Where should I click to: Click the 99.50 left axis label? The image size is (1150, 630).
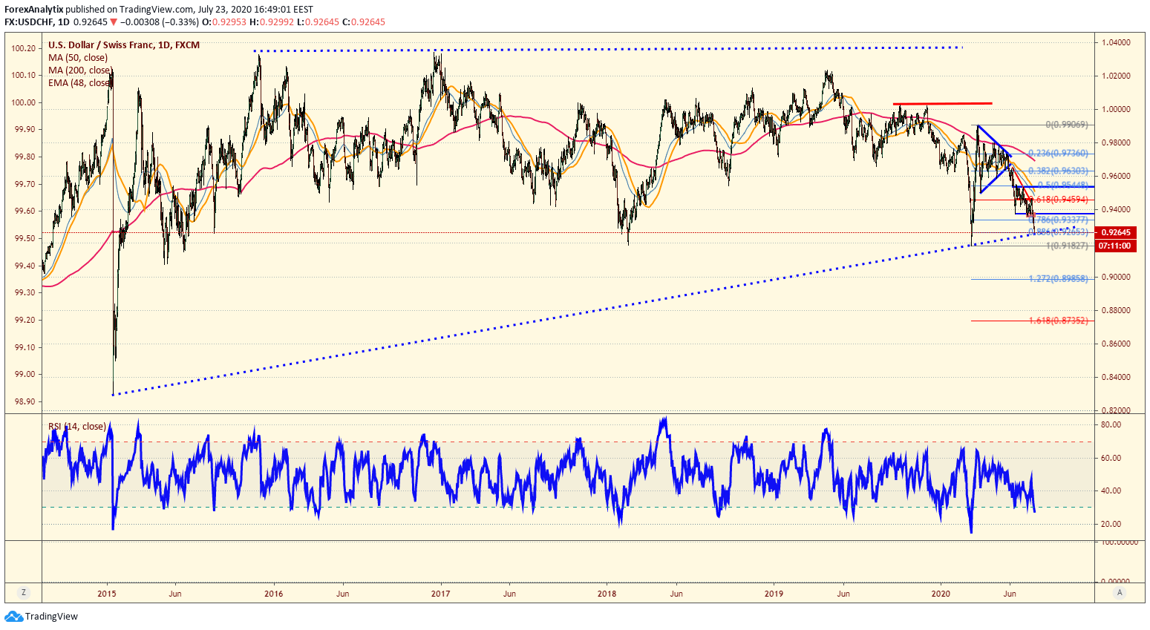coord(24,238)
